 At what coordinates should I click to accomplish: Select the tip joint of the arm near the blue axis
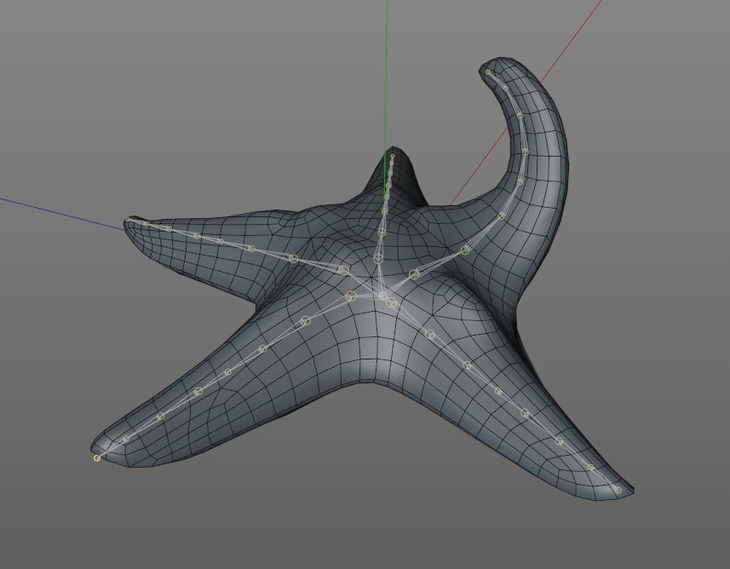tap(127, 219)
